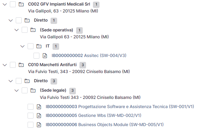Collapse Diretto under C010 Marchetti Antifurti

[x=11, y=81]
